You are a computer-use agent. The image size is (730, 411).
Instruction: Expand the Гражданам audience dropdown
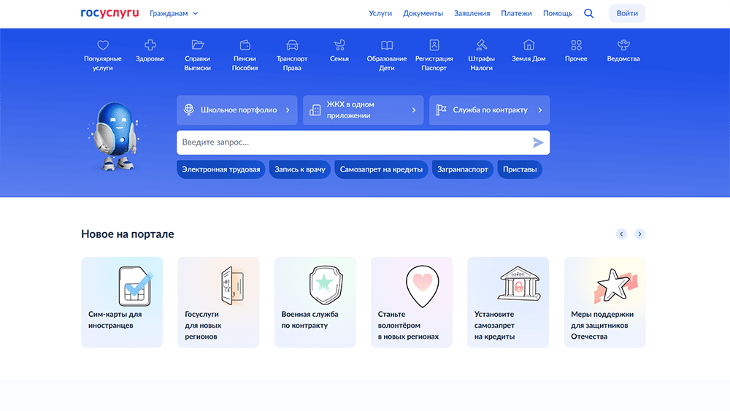click(174, 13)
